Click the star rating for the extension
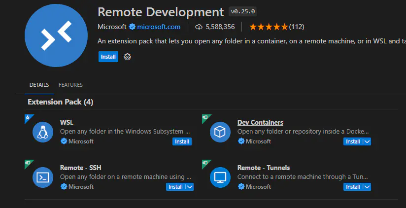The image size is (406, 208). coord(268,27)
